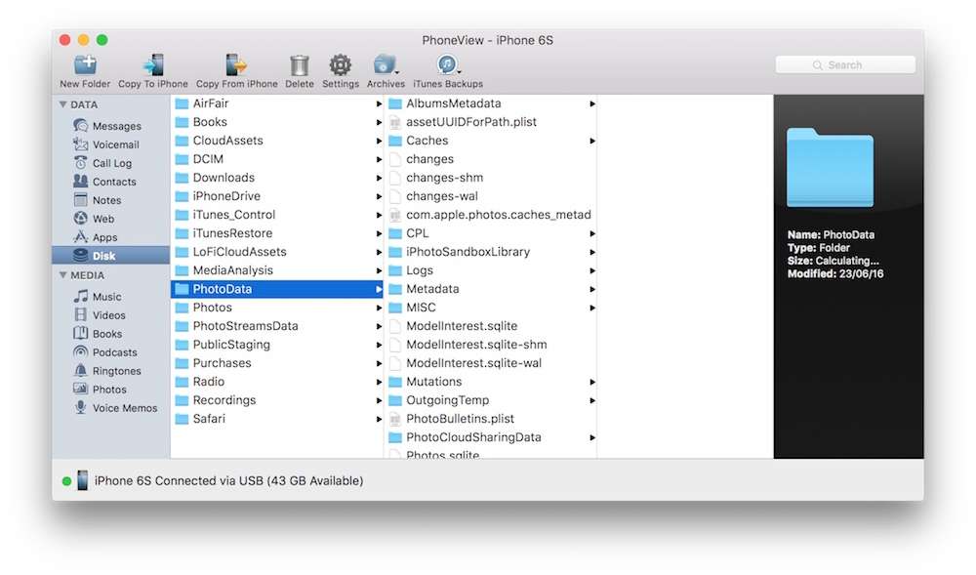
Task: Select the MediaAnalysis folder
Action: pos(277,270)
